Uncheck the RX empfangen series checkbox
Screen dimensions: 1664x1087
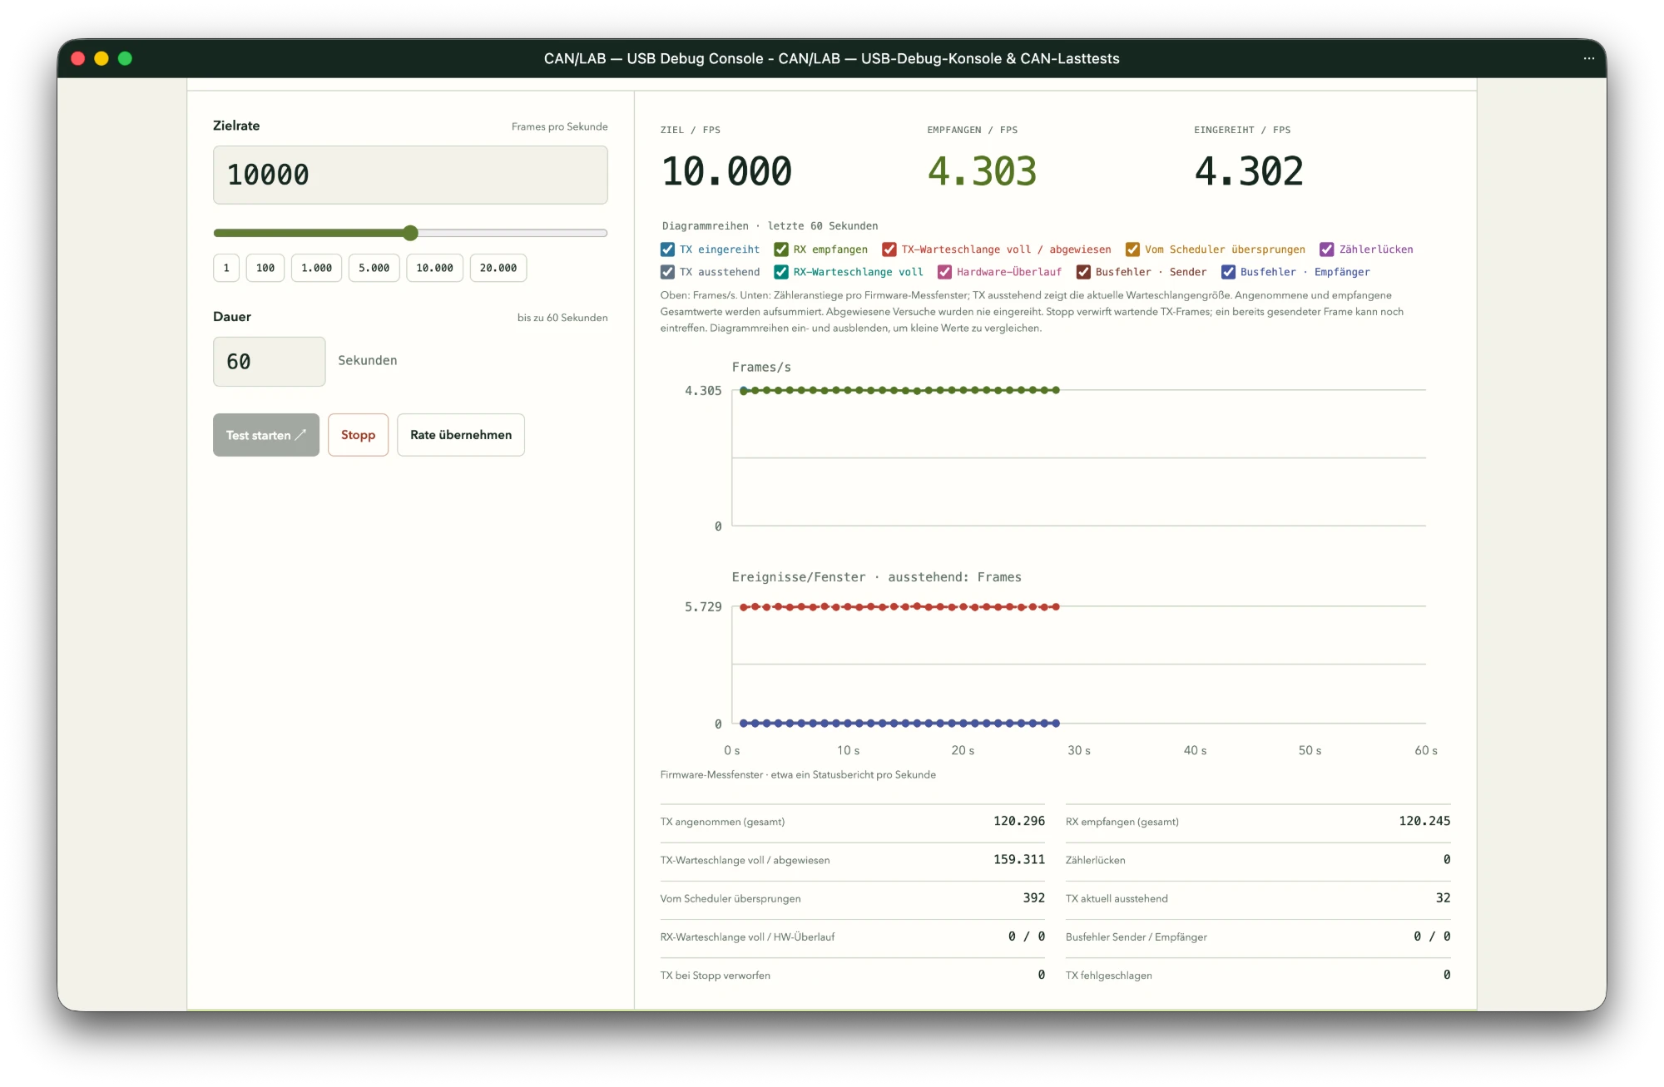[781, 250]
